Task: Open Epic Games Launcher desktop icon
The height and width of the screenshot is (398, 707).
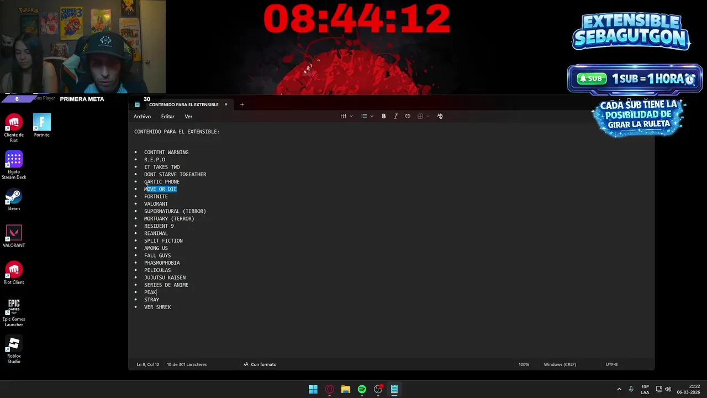Action: point(14,312)
